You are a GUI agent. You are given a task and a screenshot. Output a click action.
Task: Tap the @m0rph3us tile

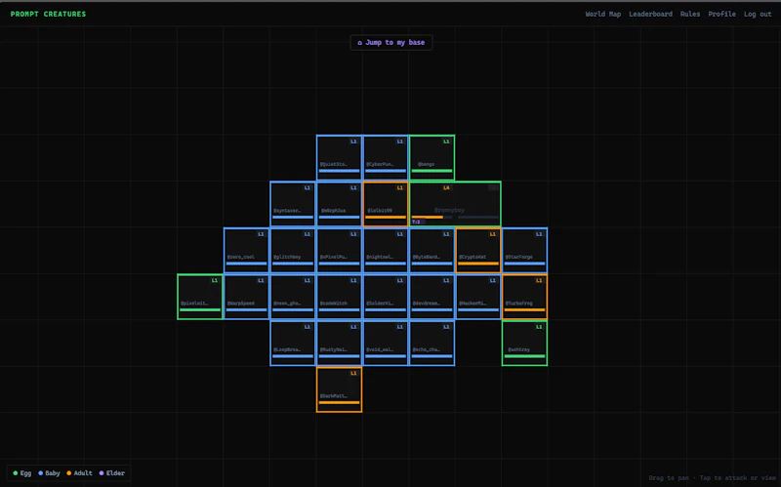pos(339,204)
